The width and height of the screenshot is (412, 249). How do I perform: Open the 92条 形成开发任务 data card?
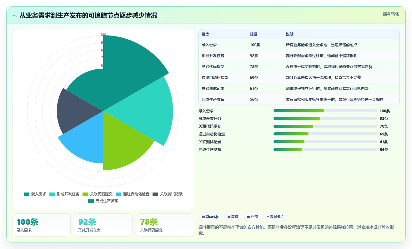(x=103, y=225)
